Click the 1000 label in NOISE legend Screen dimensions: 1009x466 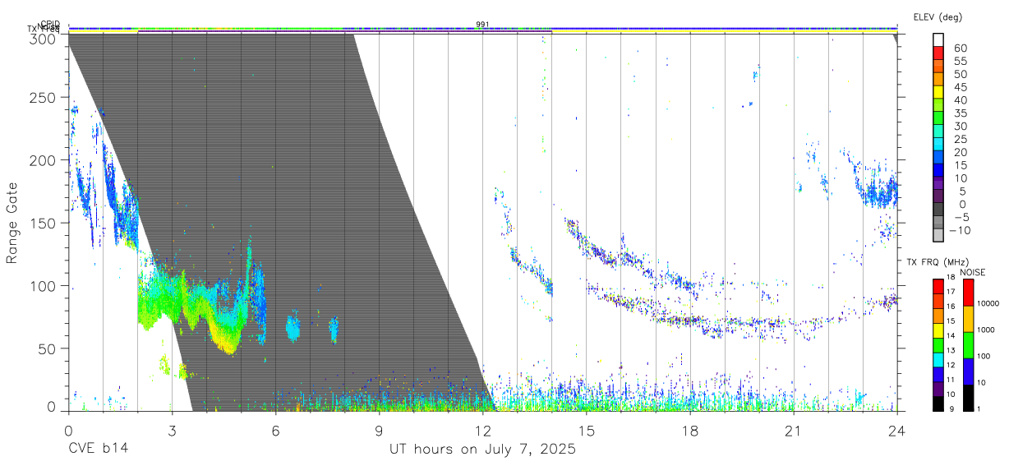[x=986, y=330]
